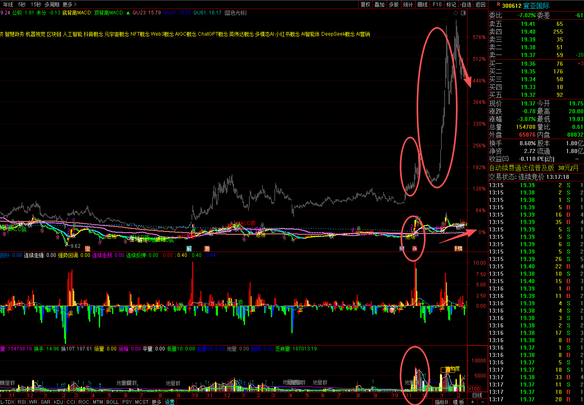
Task: Open the 英伟达概念 concept tag
Action: click(x=241, y=34)
